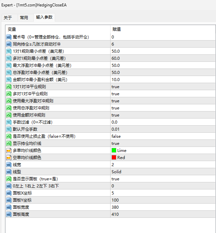
Task: Switch to the 常用 tab
Action: tap(24, 18)
